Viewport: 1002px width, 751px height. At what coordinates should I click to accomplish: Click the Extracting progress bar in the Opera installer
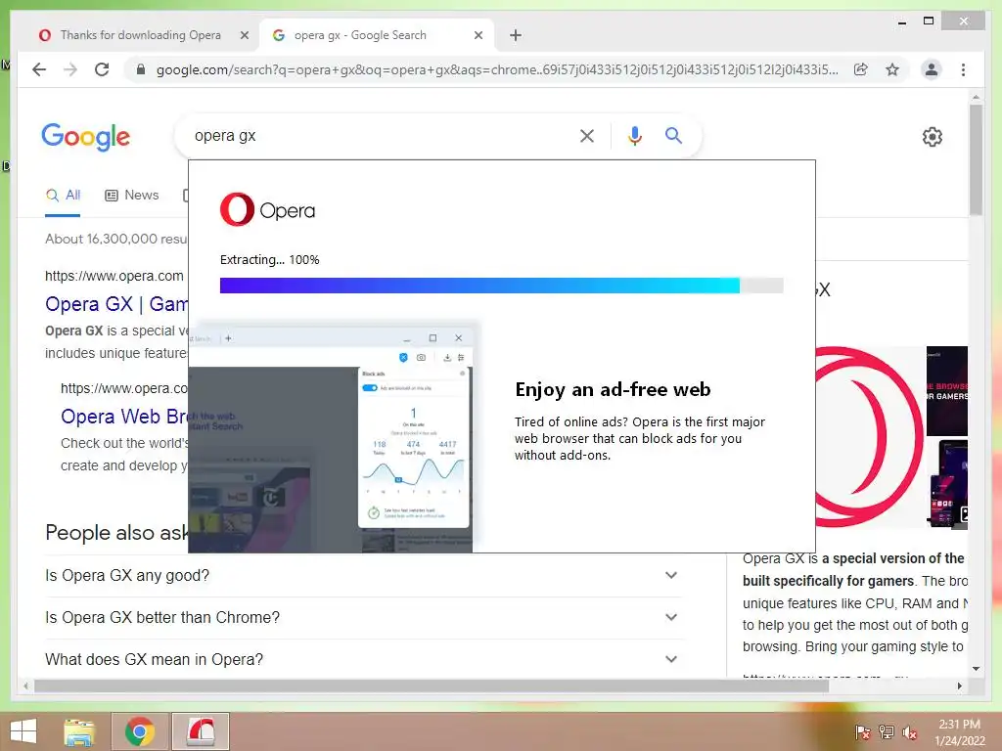coord(501,286)
